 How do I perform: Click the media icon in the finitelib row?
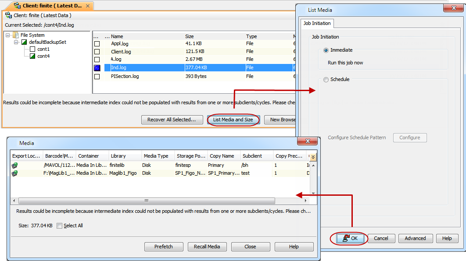[x=14, y=165]
